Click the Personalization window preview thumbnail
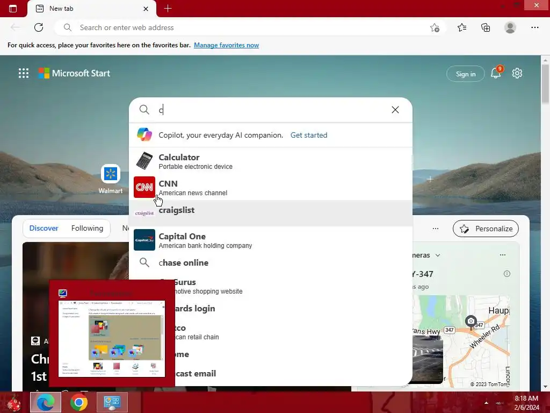550x413 pixels. tap(112, 339)
